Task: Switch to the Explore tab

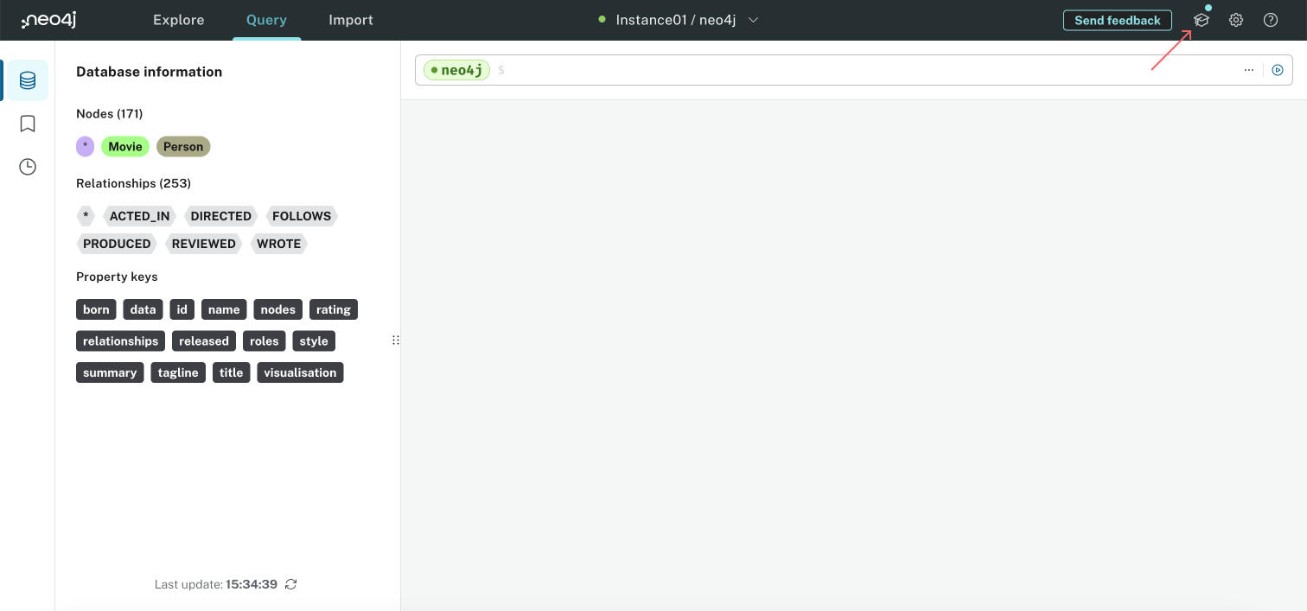Action: coord(178,19)
